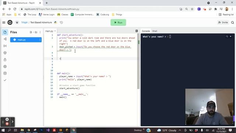The image size is (236, 133).
Task: Open Code.org bookmark
Action: tap(103, 15)
